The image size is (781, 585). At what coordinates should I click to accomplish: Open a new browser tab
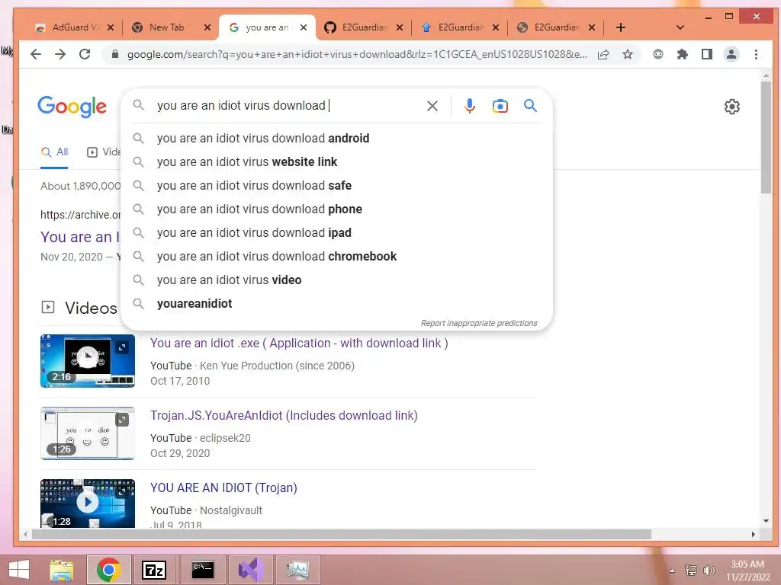pos(621,27)
